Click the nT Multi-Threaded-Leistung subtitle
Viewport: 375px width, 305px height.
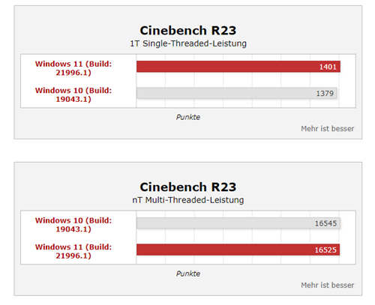coord(188,200)
